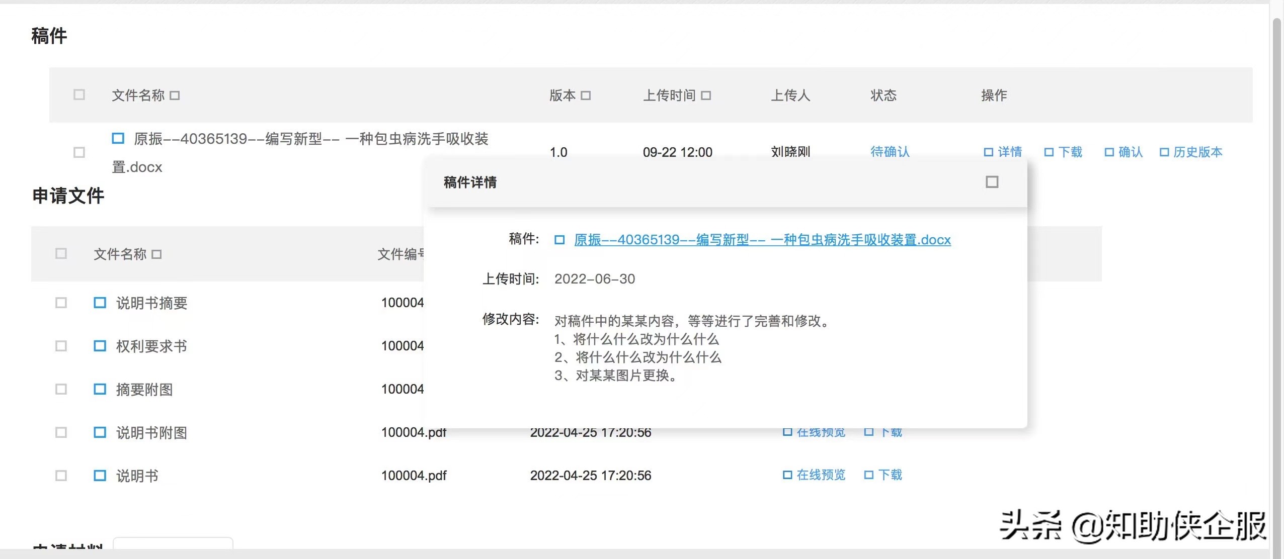The image size is (1284, 559).
Task: Click the document icon before 权利要求书
Action: pos(99,346)
